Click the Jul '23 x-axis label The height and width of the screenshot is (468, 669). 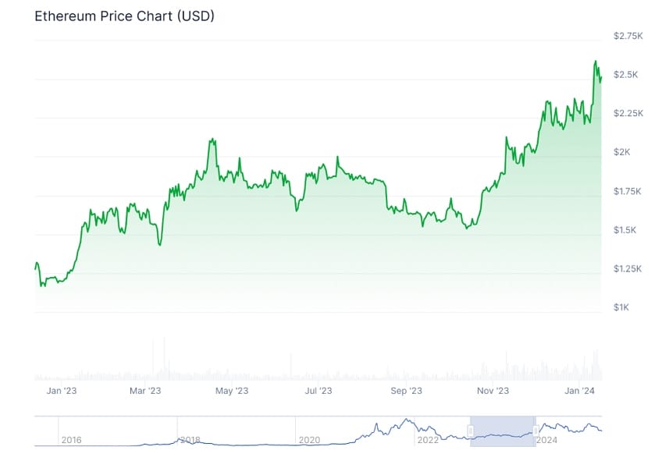click(318, 391)
